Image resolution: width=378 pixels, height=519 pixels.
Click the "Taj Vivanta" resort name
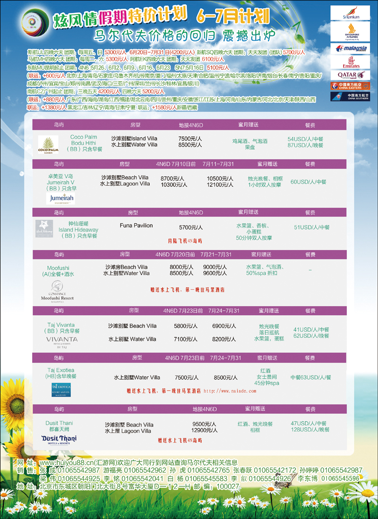[61, 325]
